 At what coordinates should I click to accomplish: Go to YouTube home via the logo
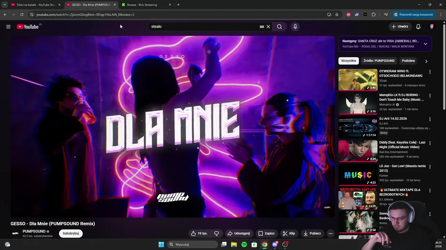point(28,27)
